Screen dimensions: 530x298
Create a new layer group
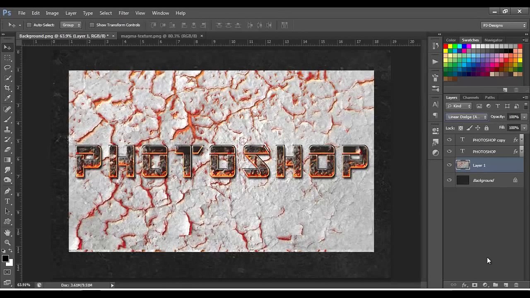495,285
